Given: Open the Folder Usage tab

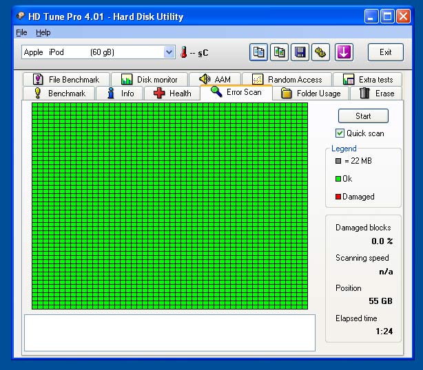Looking at the screenshot, I should 311,94.
